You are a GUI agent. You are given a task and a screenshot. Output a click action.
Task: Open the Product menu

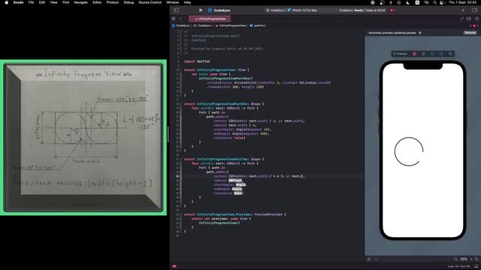click(113, 2)
